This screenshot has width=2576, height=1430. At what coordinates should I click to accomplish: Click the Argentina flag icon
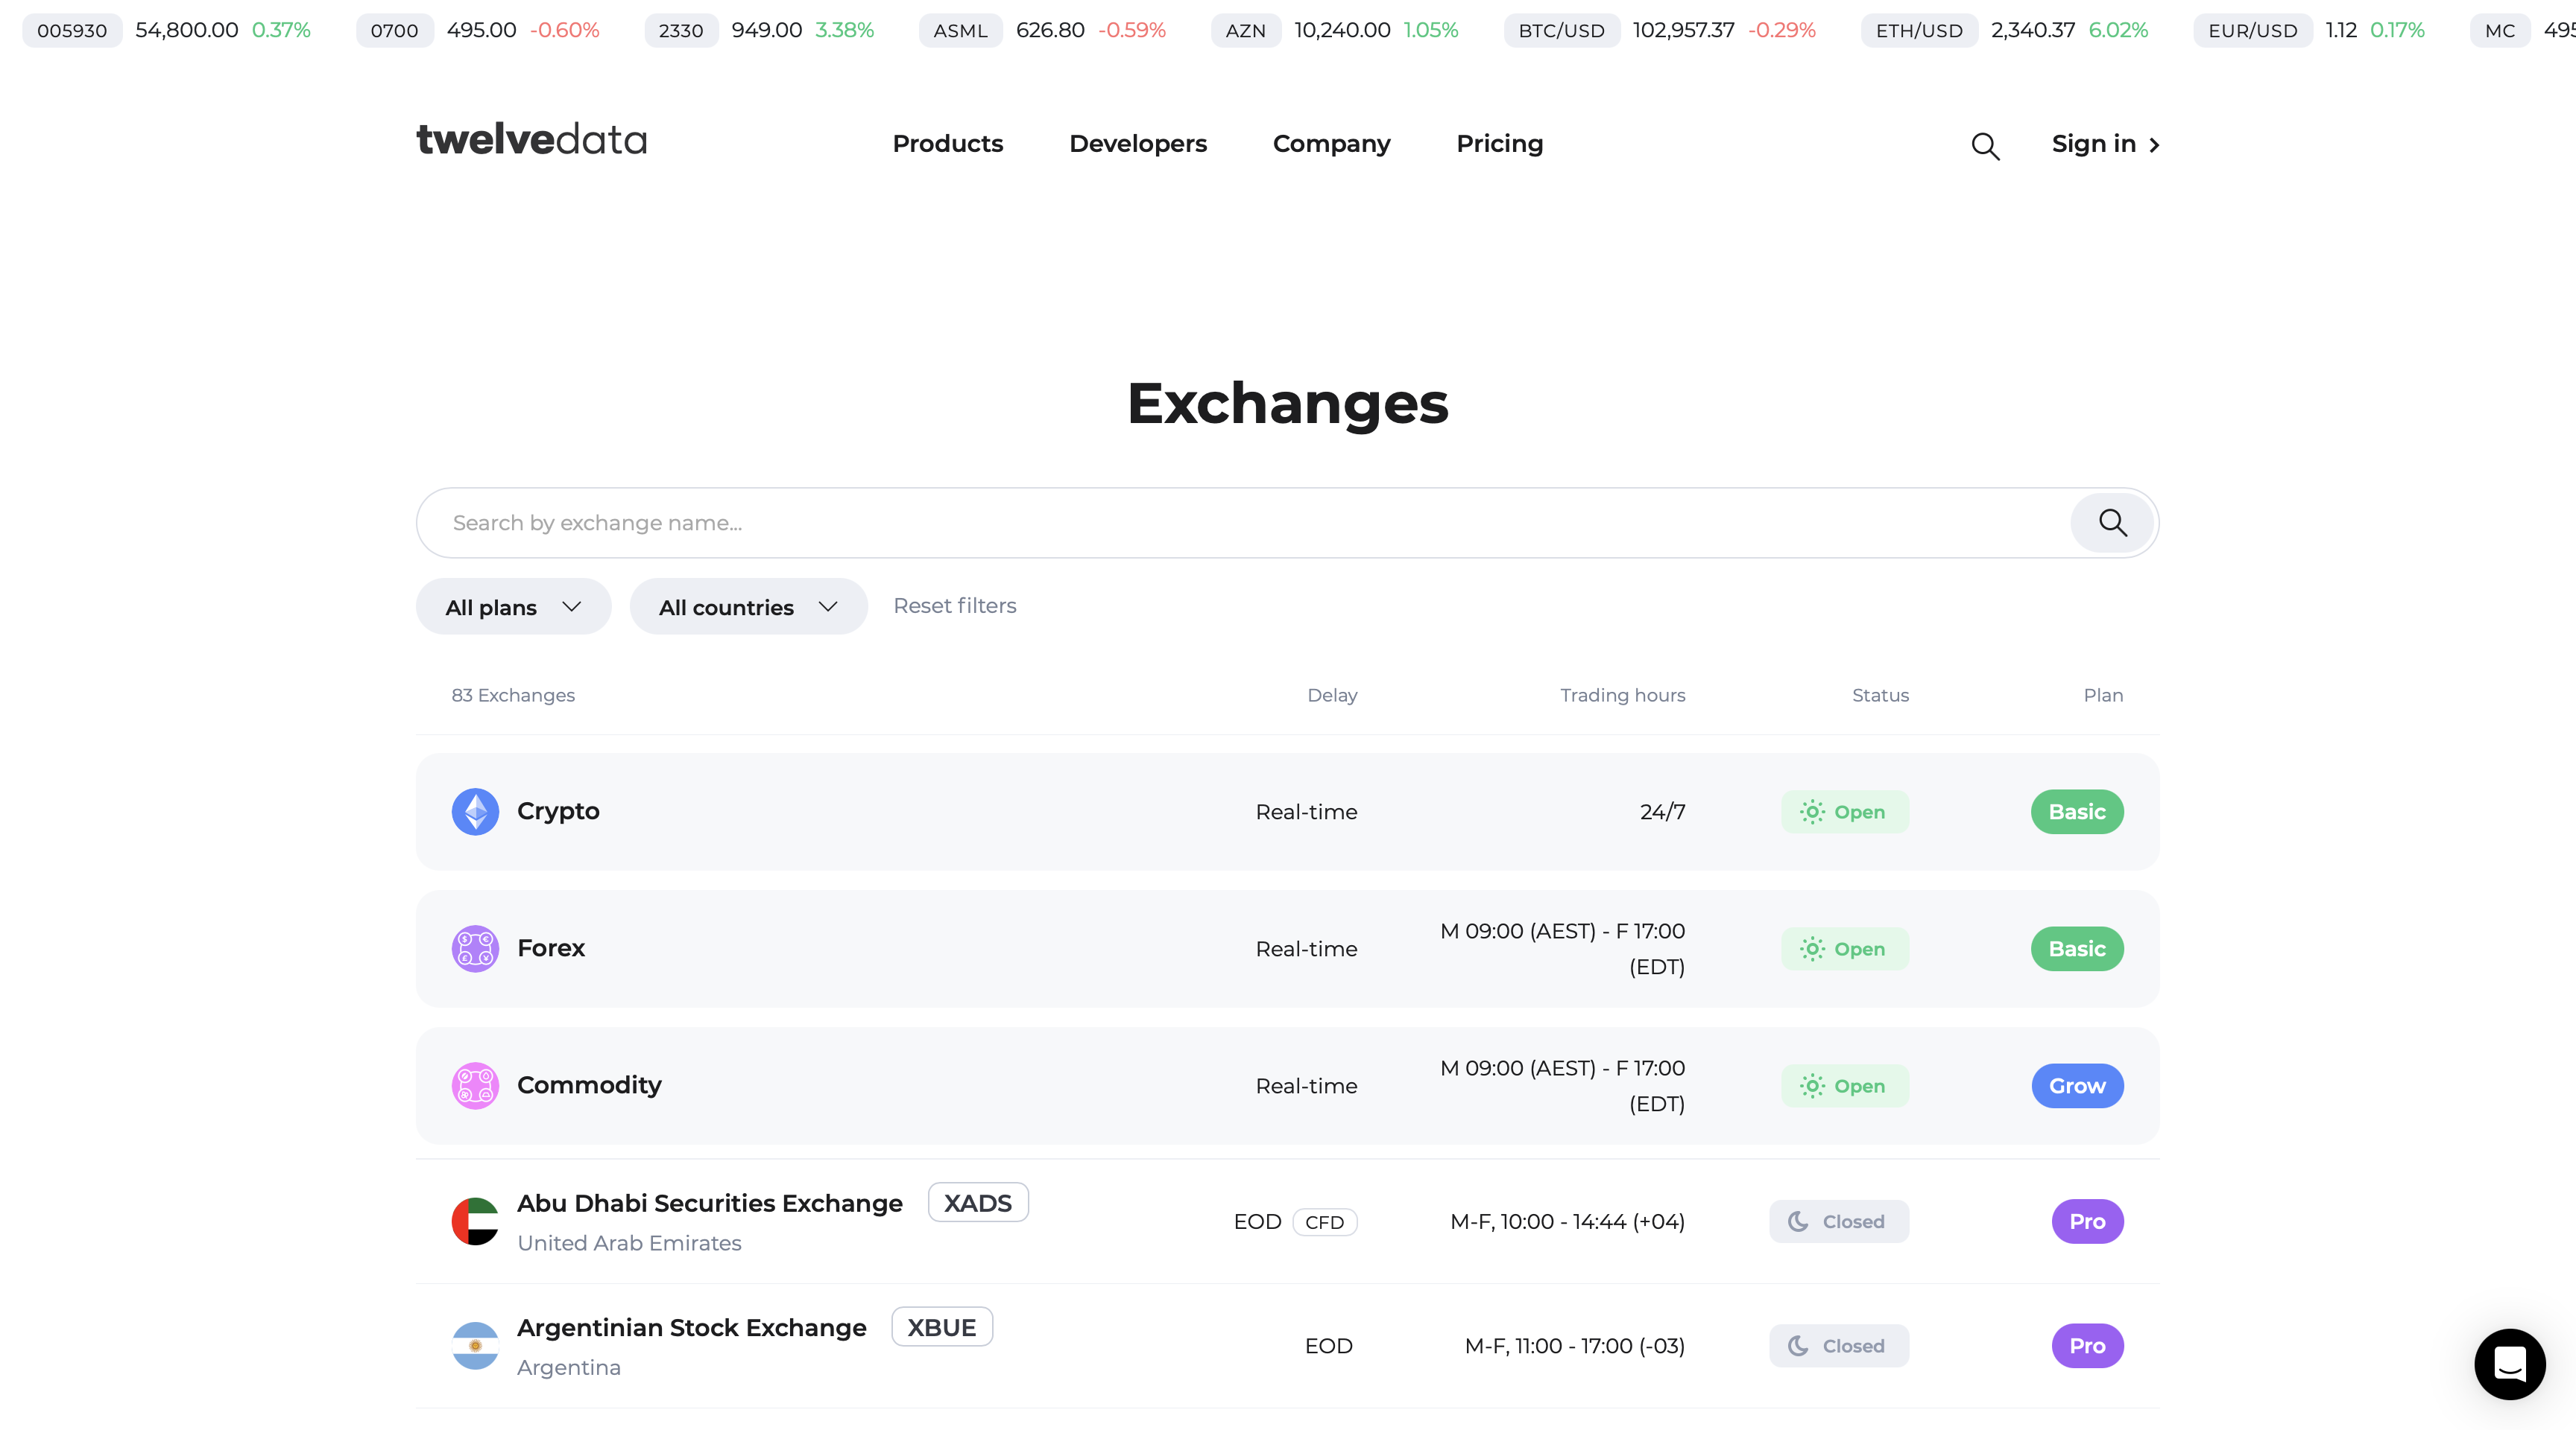475,1345
